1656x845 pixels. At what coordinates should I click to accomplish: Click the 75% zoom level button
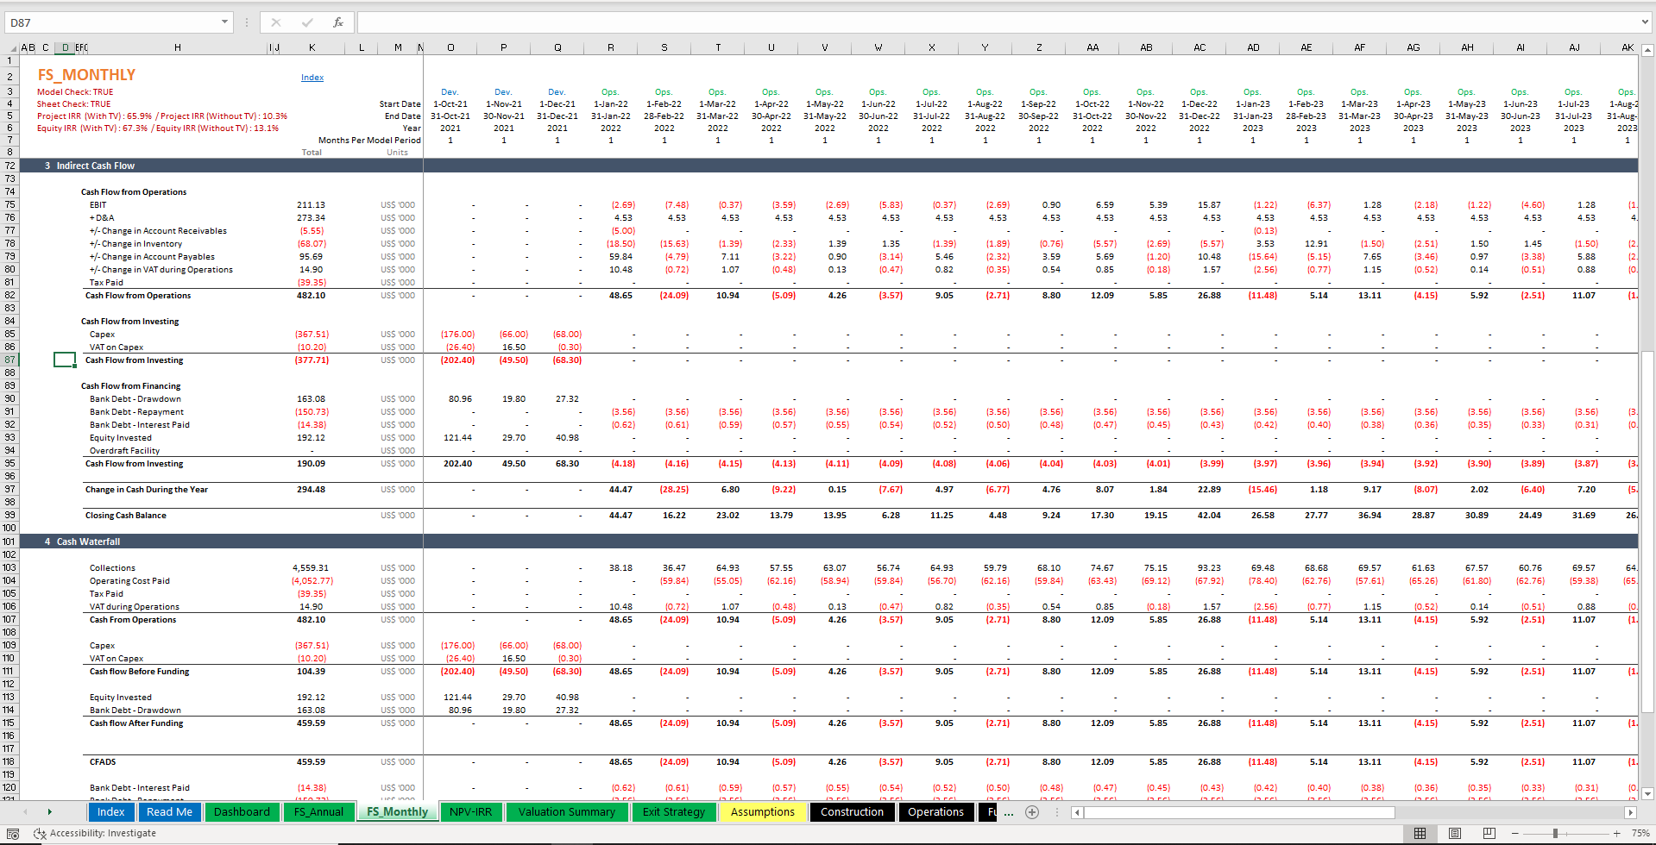pyautogui.click(x=1640, y=834)
